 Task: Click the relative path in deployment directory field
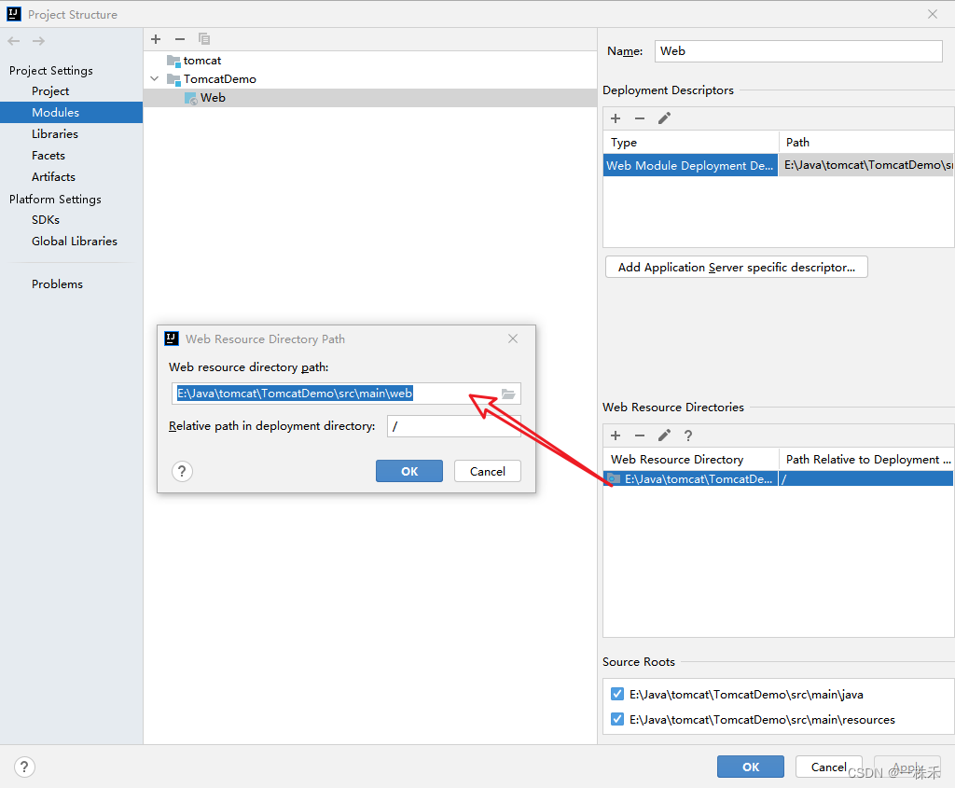(x=454, y=426)
